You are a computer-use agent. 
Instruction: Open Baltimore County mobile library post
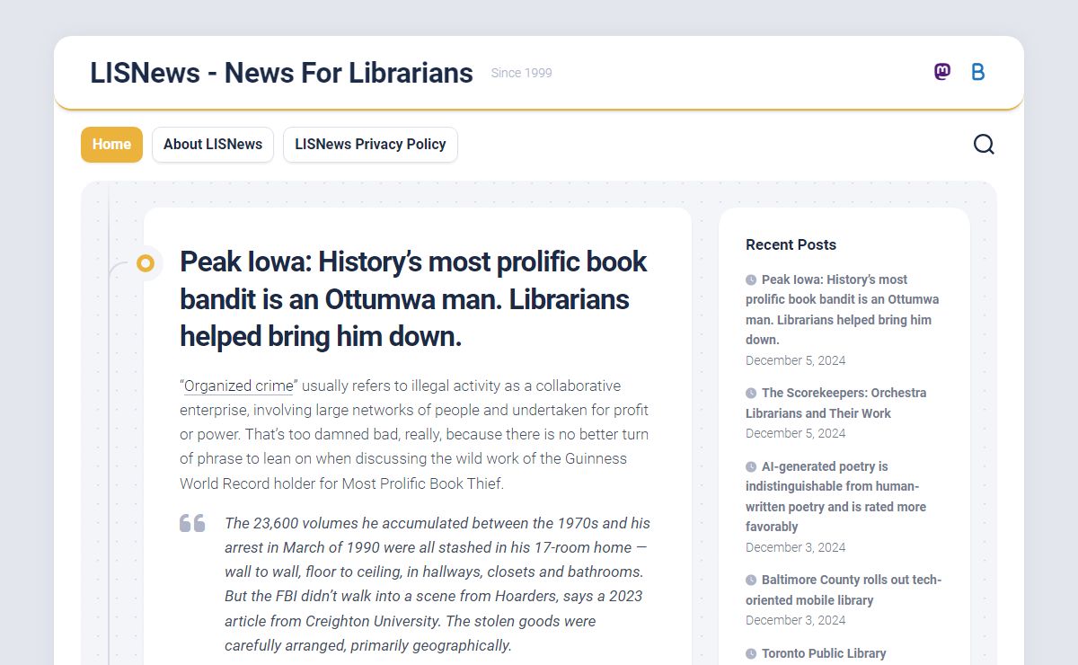coord(844,590)
